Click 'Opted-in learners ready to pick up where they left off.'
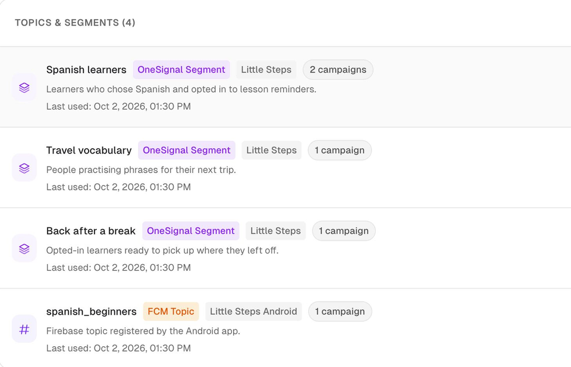The width and height of the screenshot is (571, 367). coord(162,250)
